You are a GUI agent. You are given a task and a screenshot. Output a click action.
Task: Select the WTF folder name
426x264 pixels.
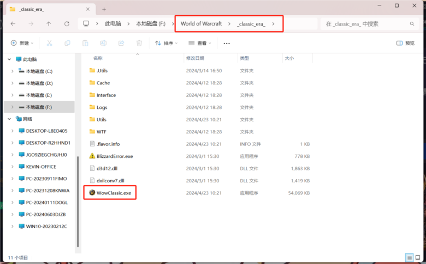(102, 132)
